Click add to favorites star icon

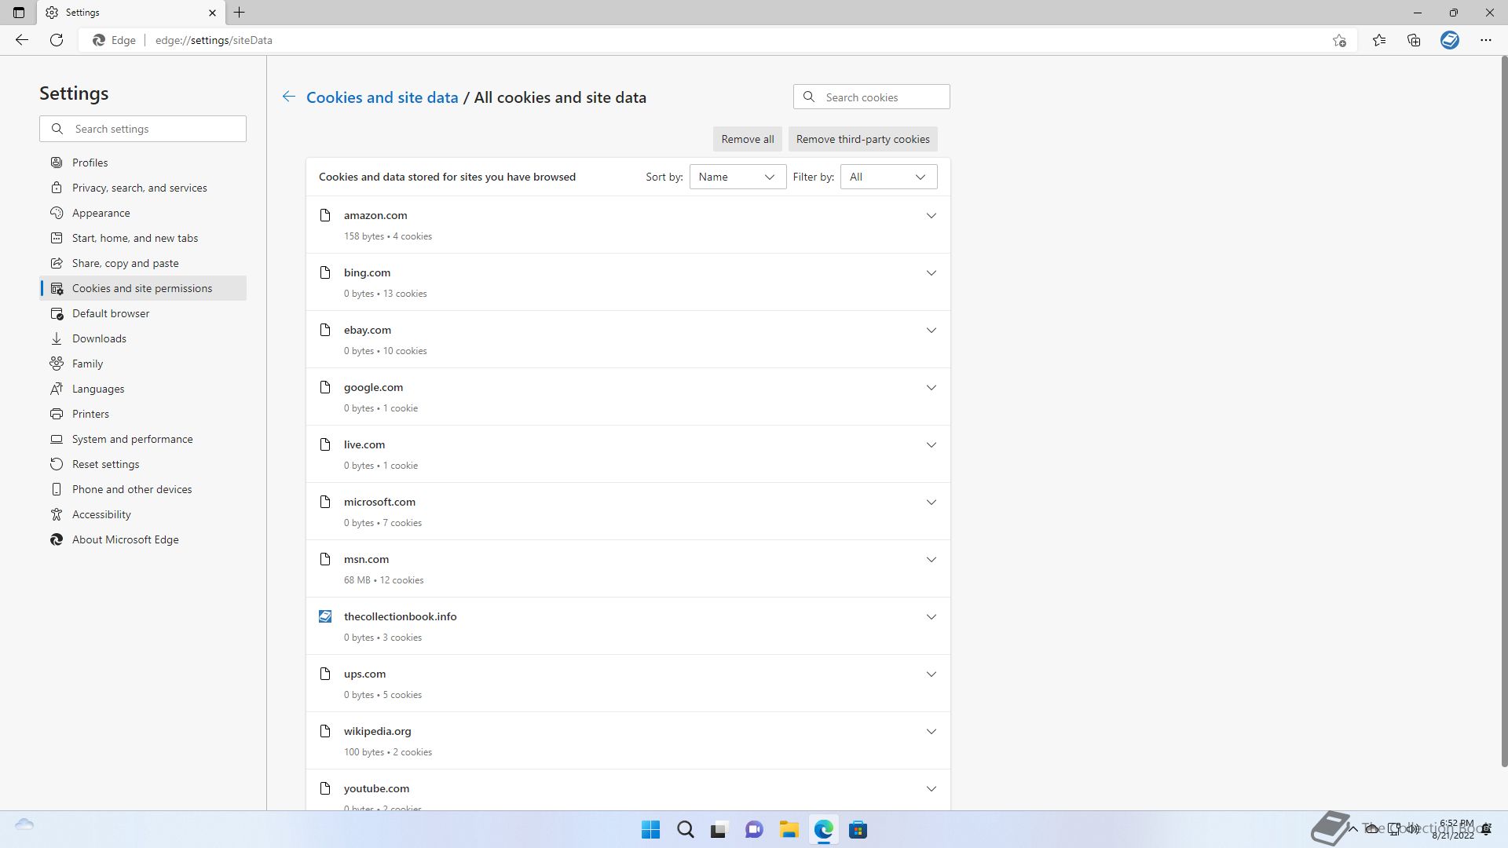pos(1339,40)
